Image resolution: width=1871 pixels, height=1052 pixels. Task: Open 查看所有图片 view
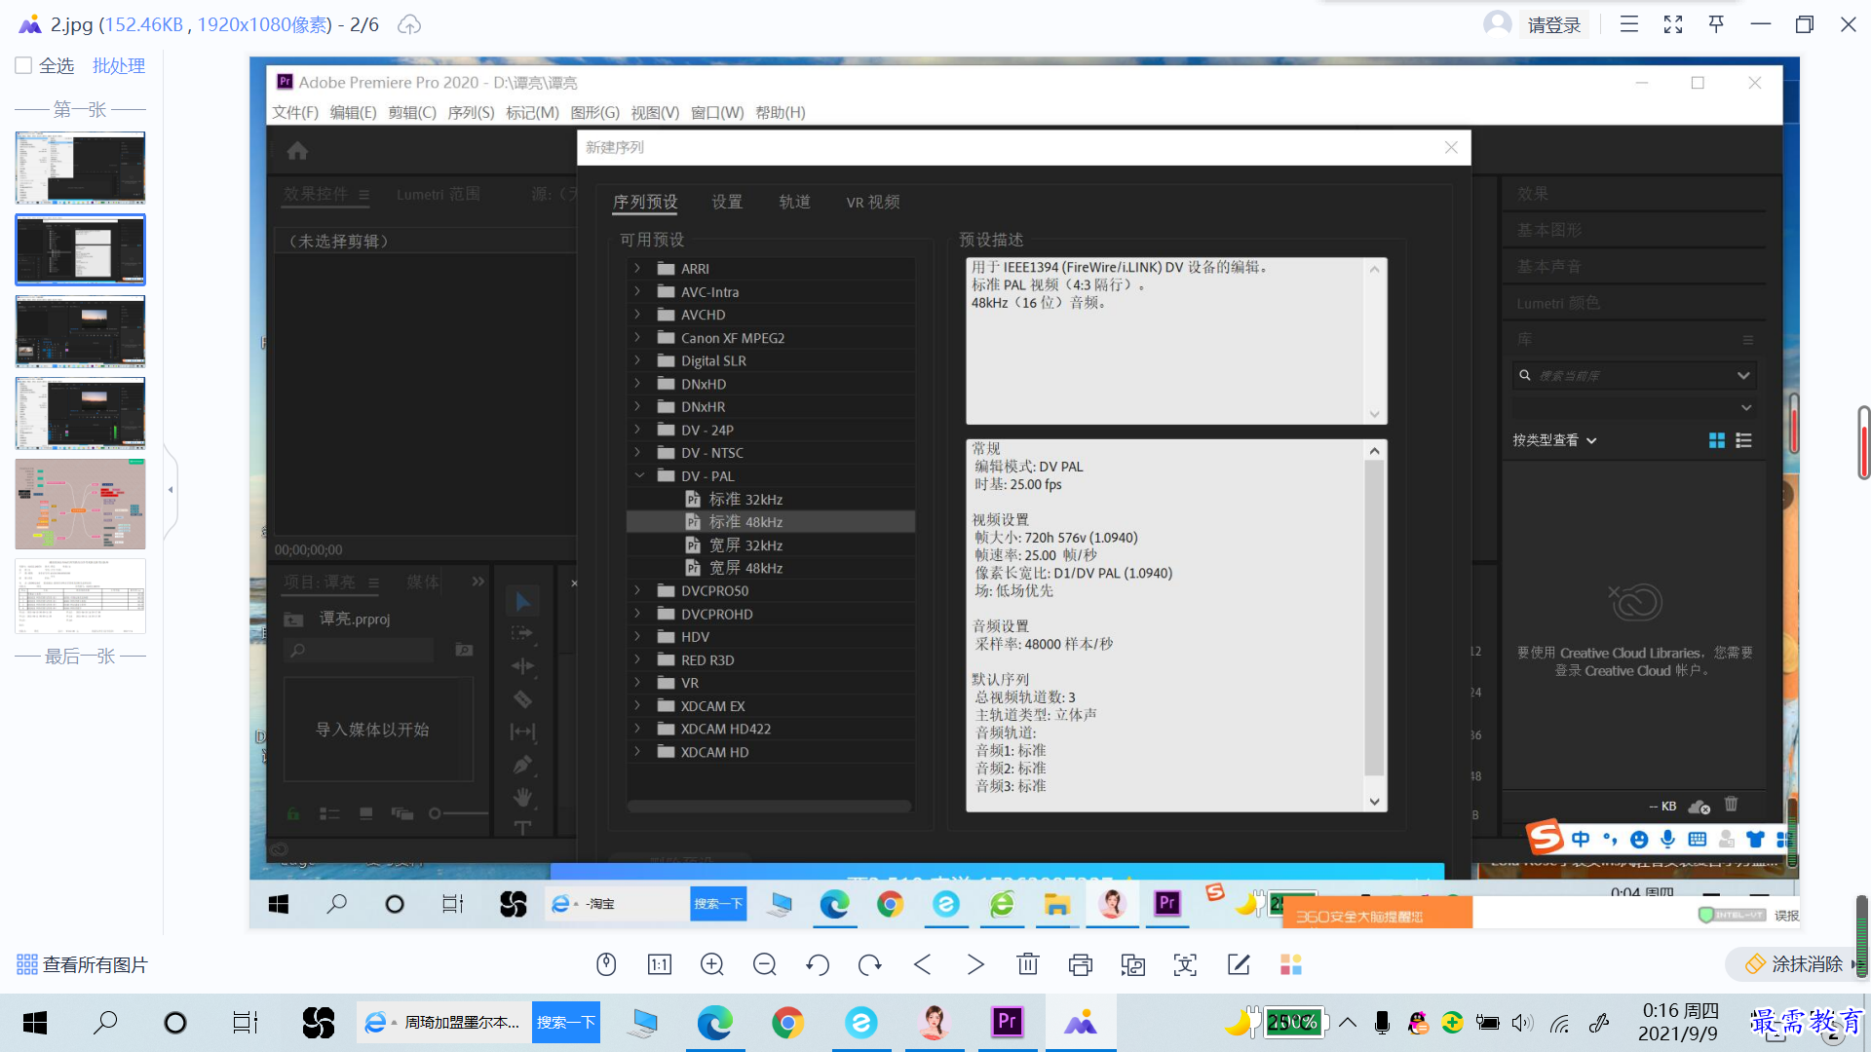pyautogui.click(x=82, y=964)
